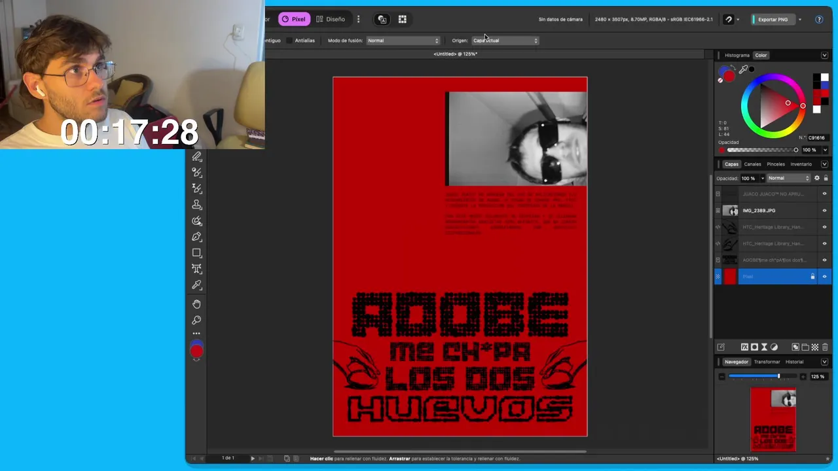This screenshot has height=471, width=838.
Task: Hide the red Pixel layer
Action: [824, 277]
